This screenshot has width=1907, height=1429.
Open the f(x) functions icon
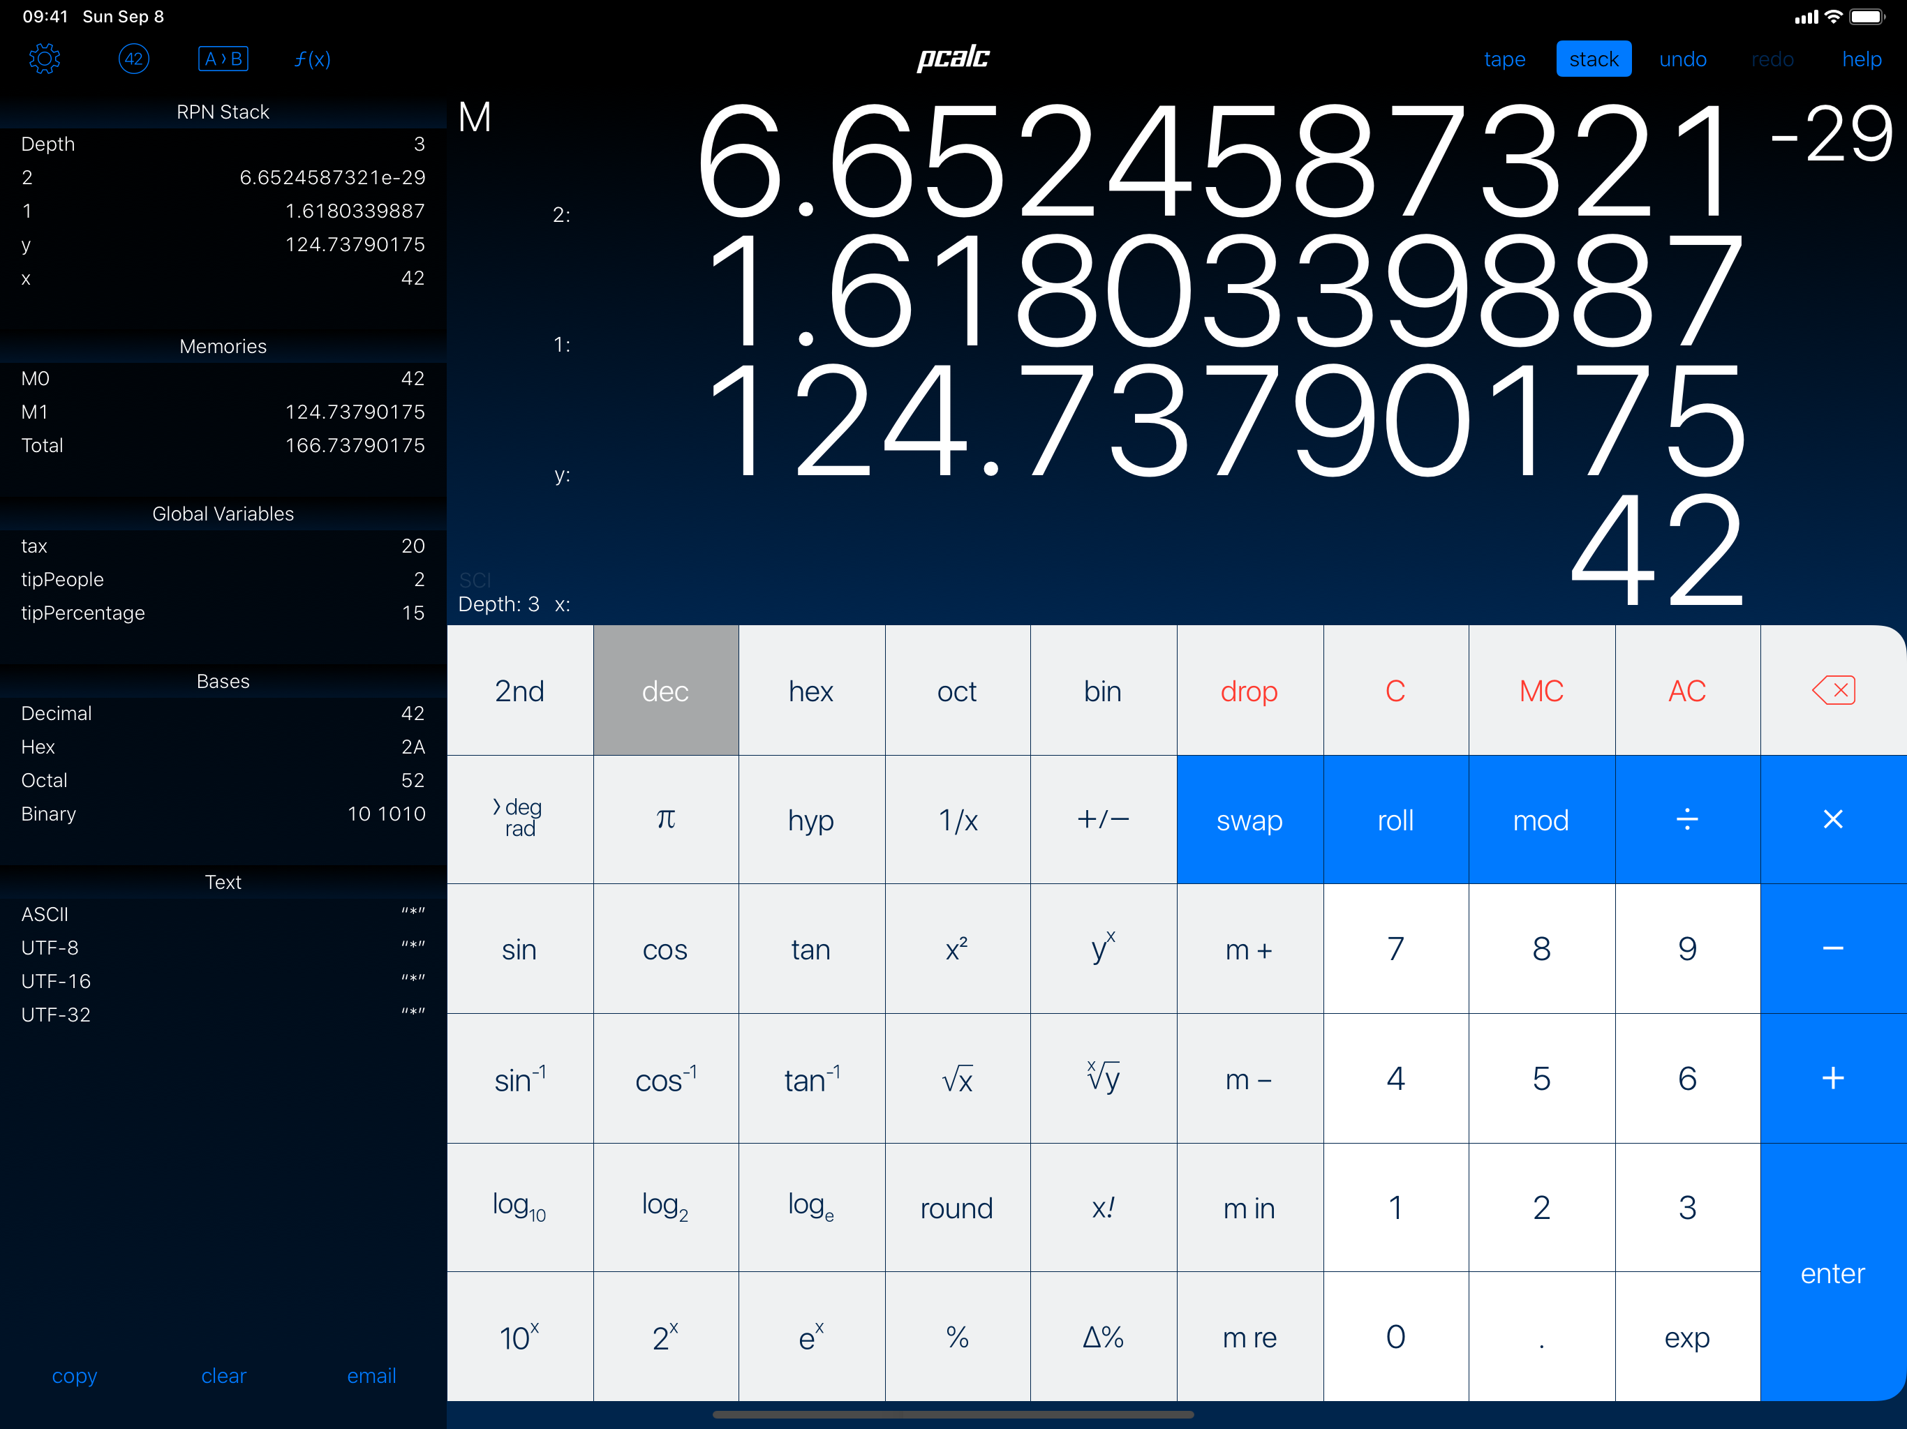[312, 59]
